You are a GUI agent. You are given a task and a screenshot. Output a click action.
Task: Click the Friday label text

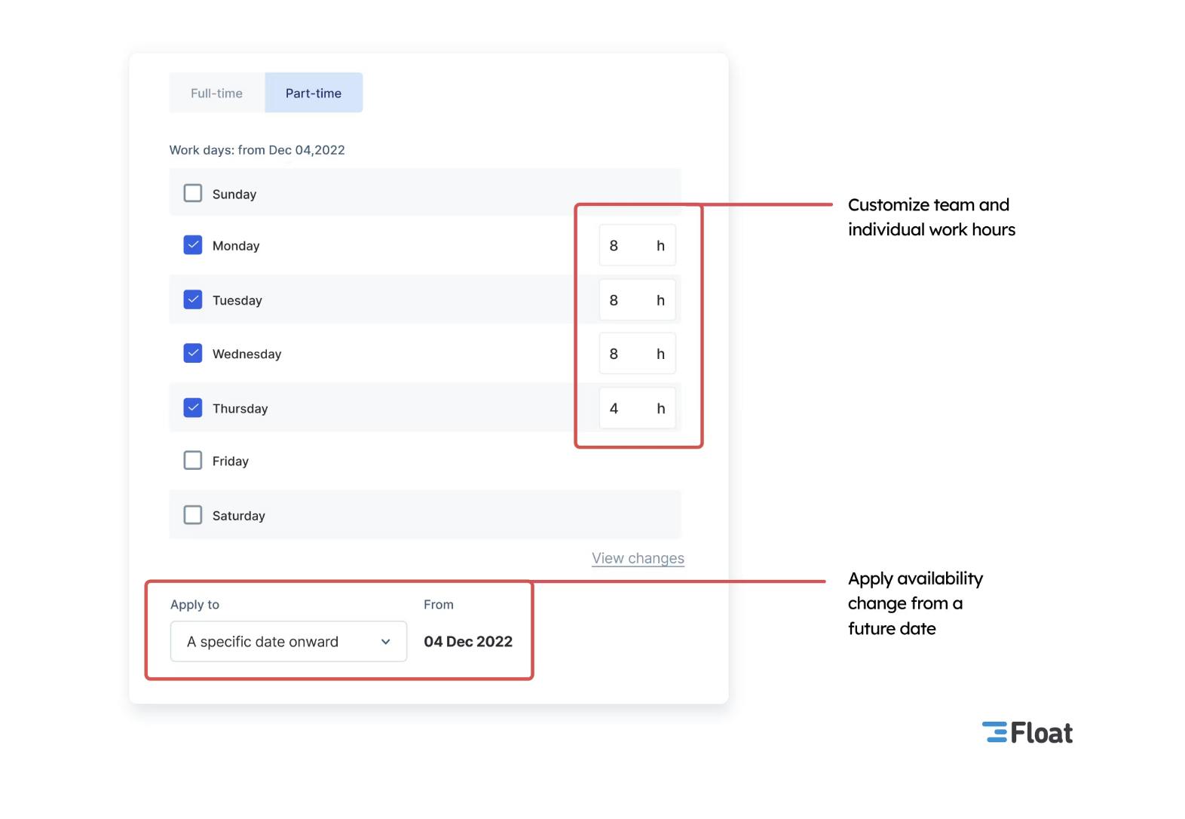click(x=231, y=462)
